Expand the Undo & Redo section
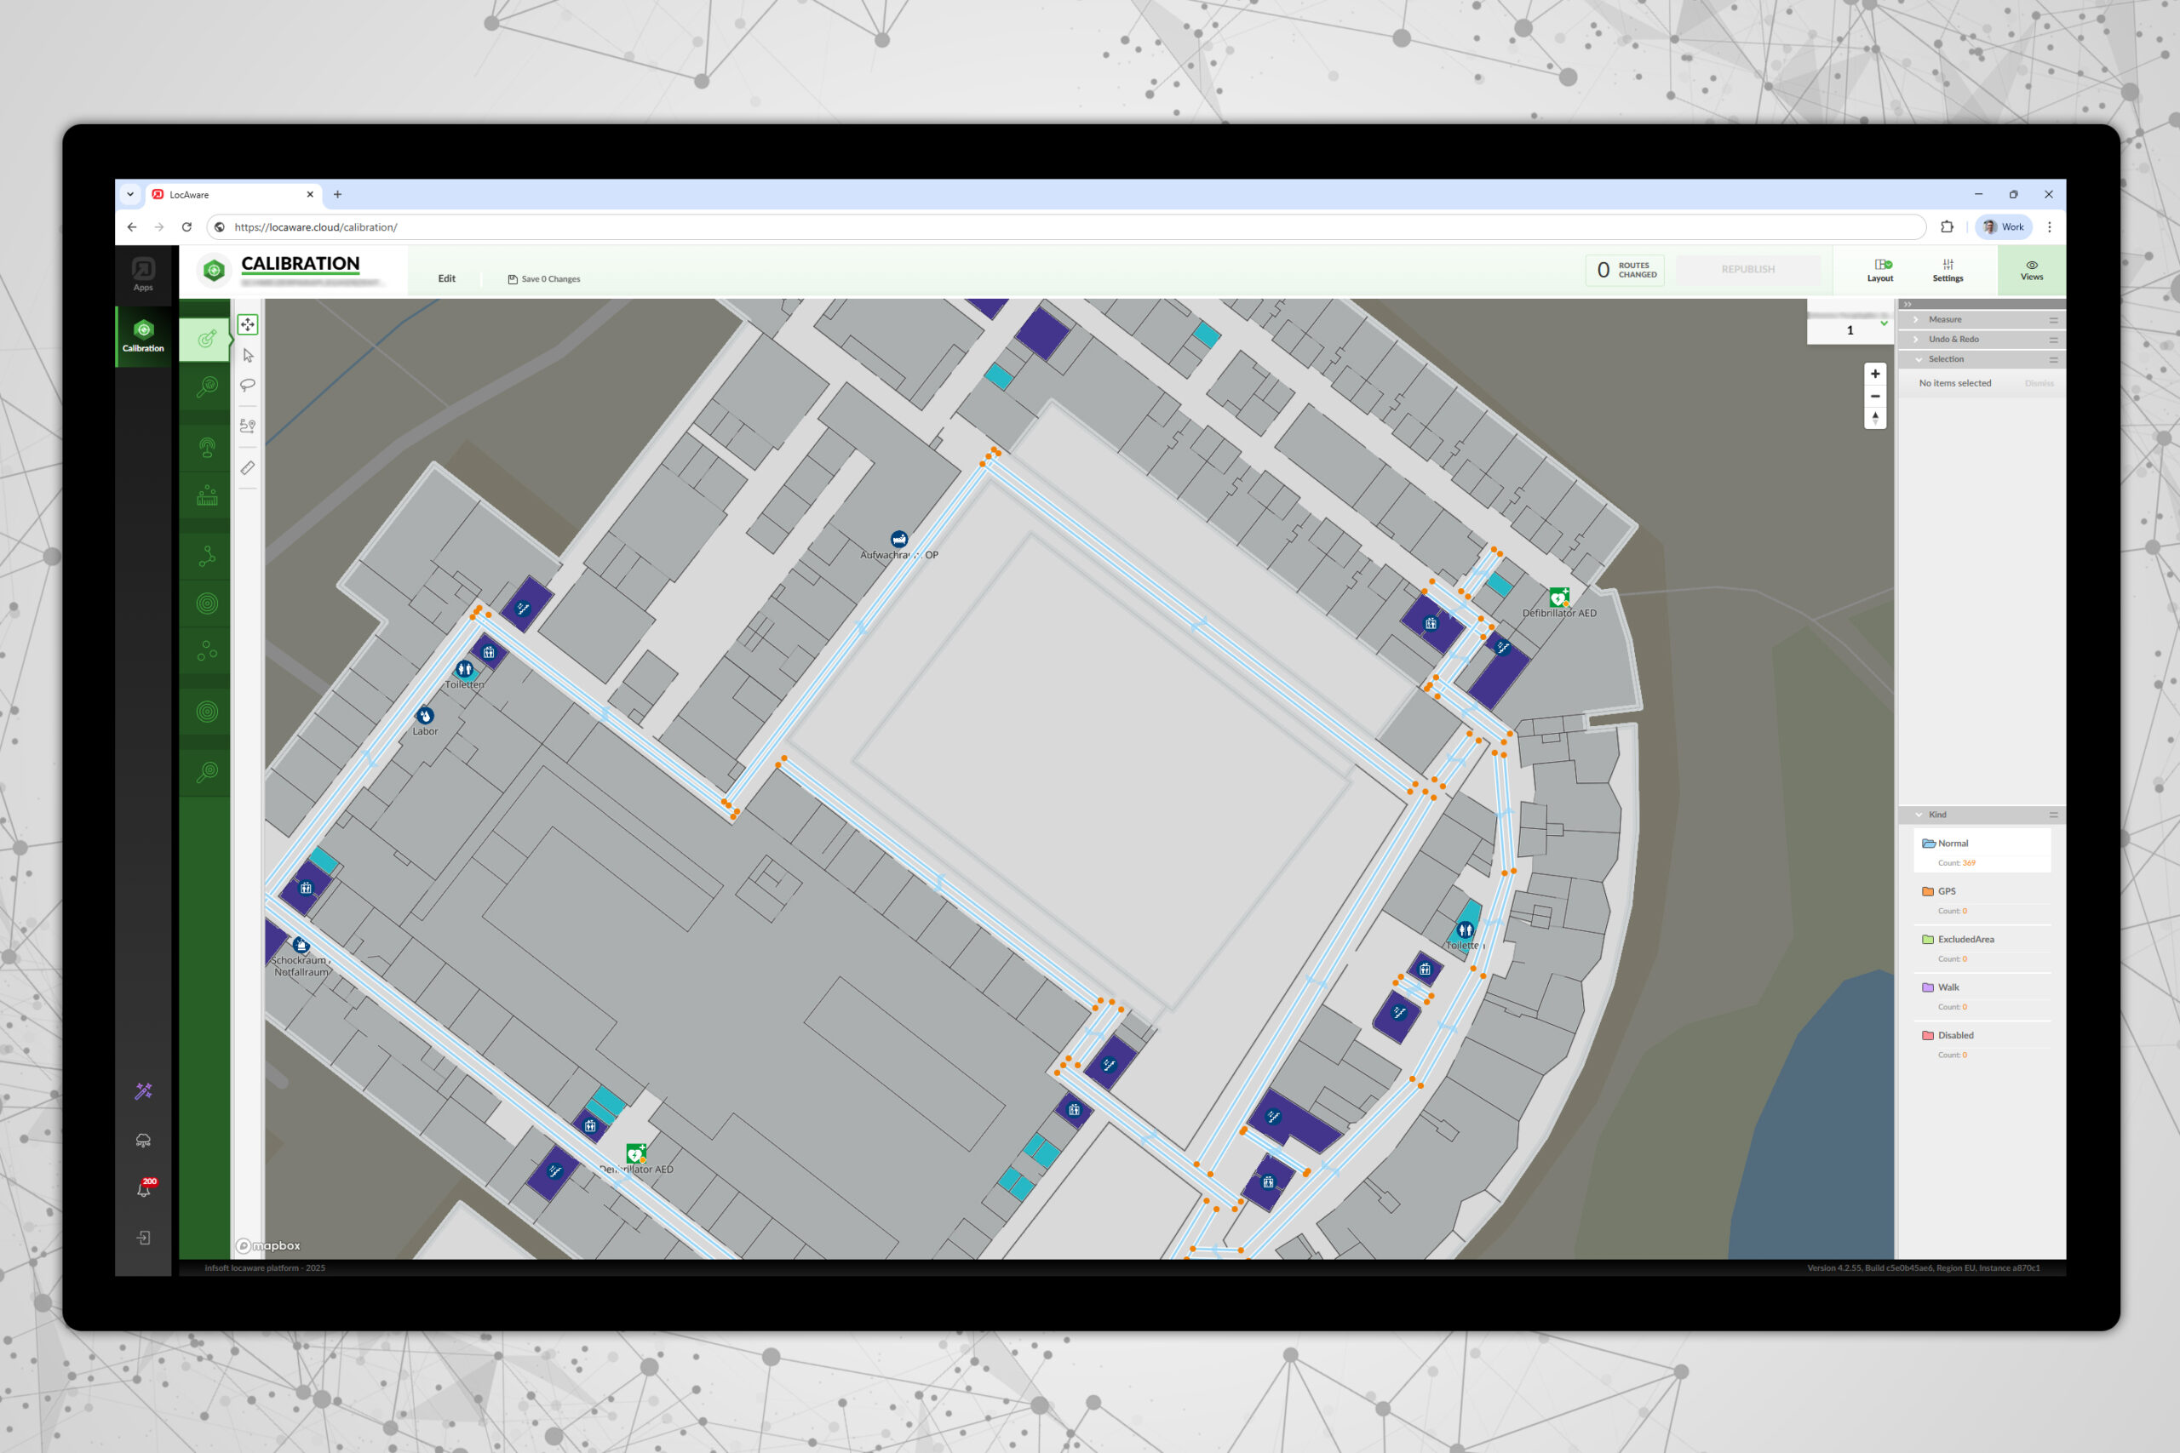The height and width of the screenshot is (1453, 2180). 1953,339
